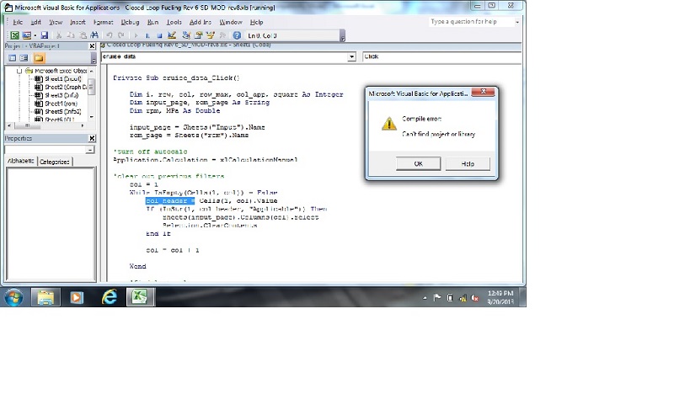Viewport: 674px width, 394px height.
Task: Open the Properties object selector dropdown
Action: [91, 149]
